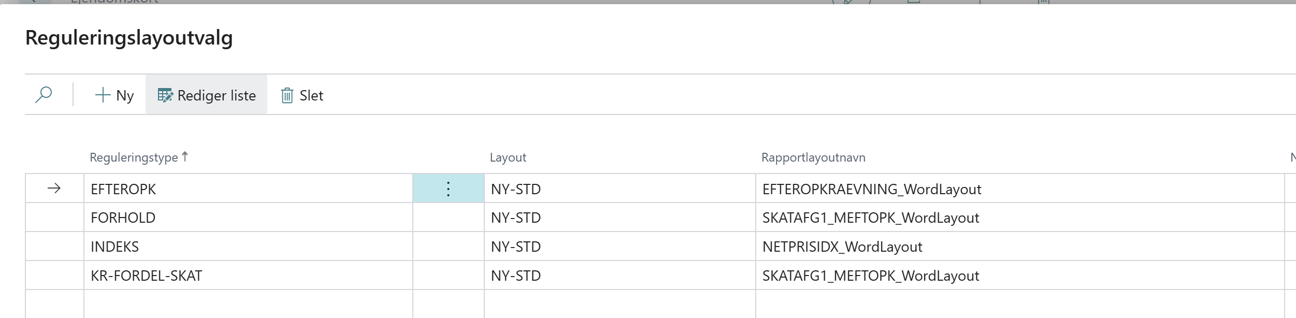Click the Slet trash can icon

point(287,95)
